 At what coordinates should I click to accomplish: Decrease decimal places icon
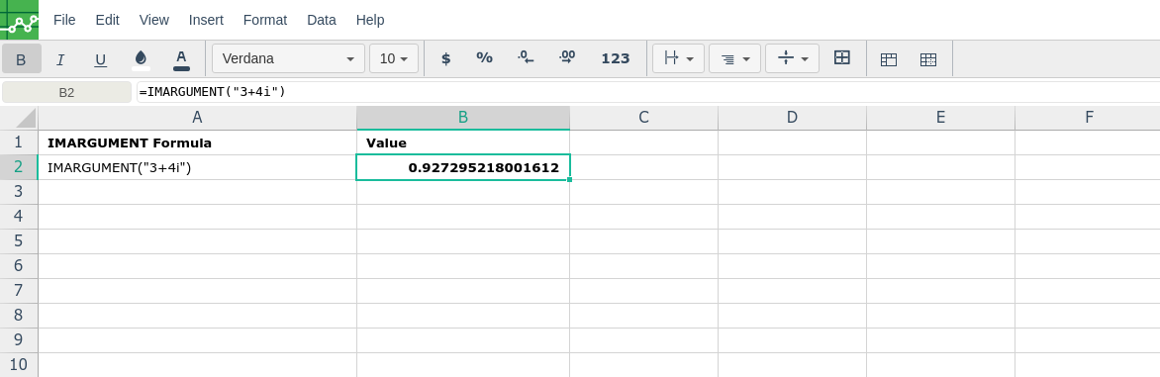[x=526, y=58]
